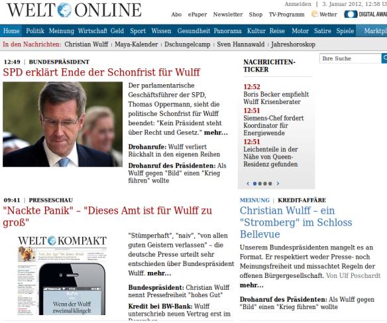Image resolution: width=387 pixels, height=323 pixels.
Task: Open the Digital Award badge icon
Action: click(351, 15)
